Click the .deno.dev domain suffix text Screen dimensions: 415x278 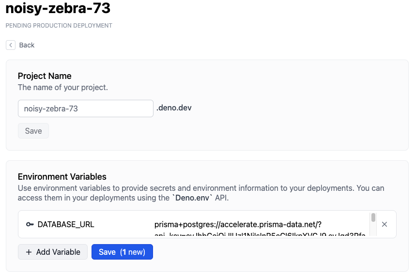click(x=174, y=108)
